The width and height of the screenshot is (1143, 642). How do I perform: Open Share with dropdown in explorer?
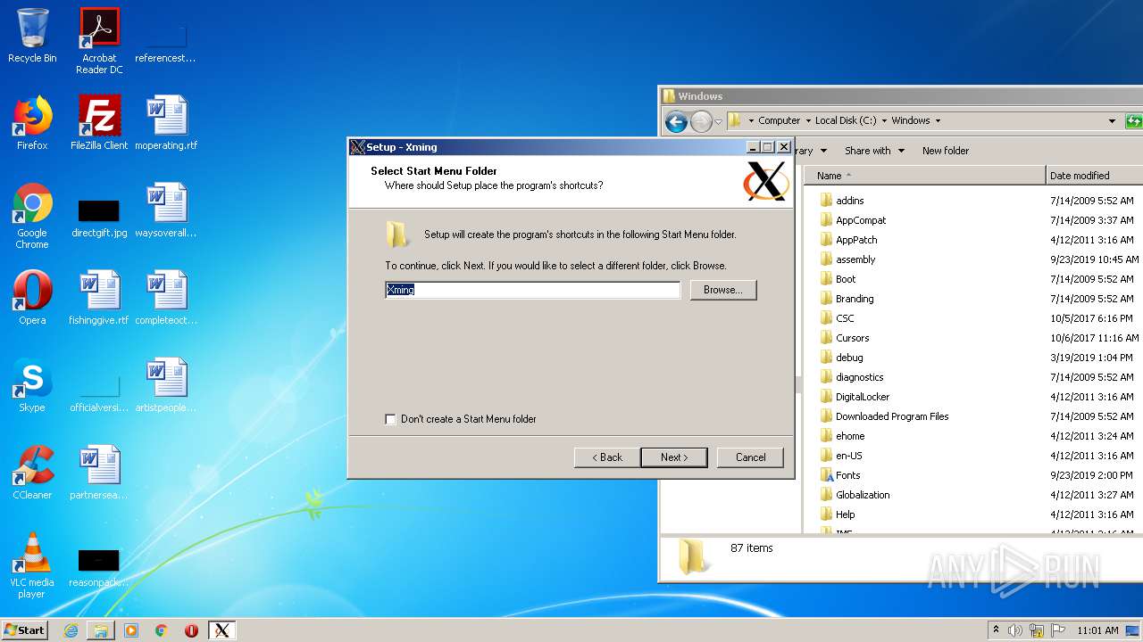tap(874, 151)
